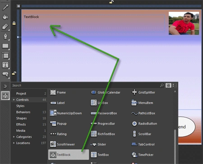Choose the TextBox control asset
This screenshot has height=164, width=203.
(x=100, y=155)
